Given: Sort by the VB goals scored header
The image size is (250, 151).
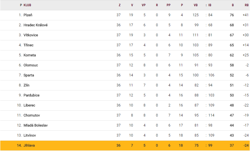Looking at the screenshot, I should coord(196,5).
